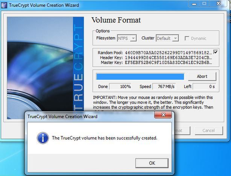Click the TrueCrypt disc image

pyautogui.click(x=46, y=64)
